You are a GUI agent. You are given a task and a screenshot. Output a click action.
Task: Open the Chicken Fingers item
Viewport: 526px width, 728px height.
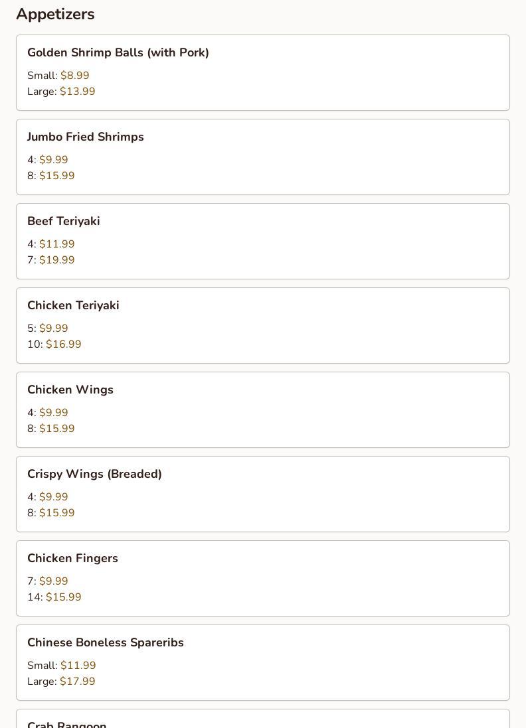[72, 558]
